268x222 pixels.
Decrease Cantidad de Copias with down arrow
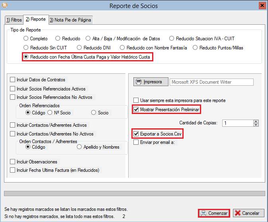[x=256, y=125]
